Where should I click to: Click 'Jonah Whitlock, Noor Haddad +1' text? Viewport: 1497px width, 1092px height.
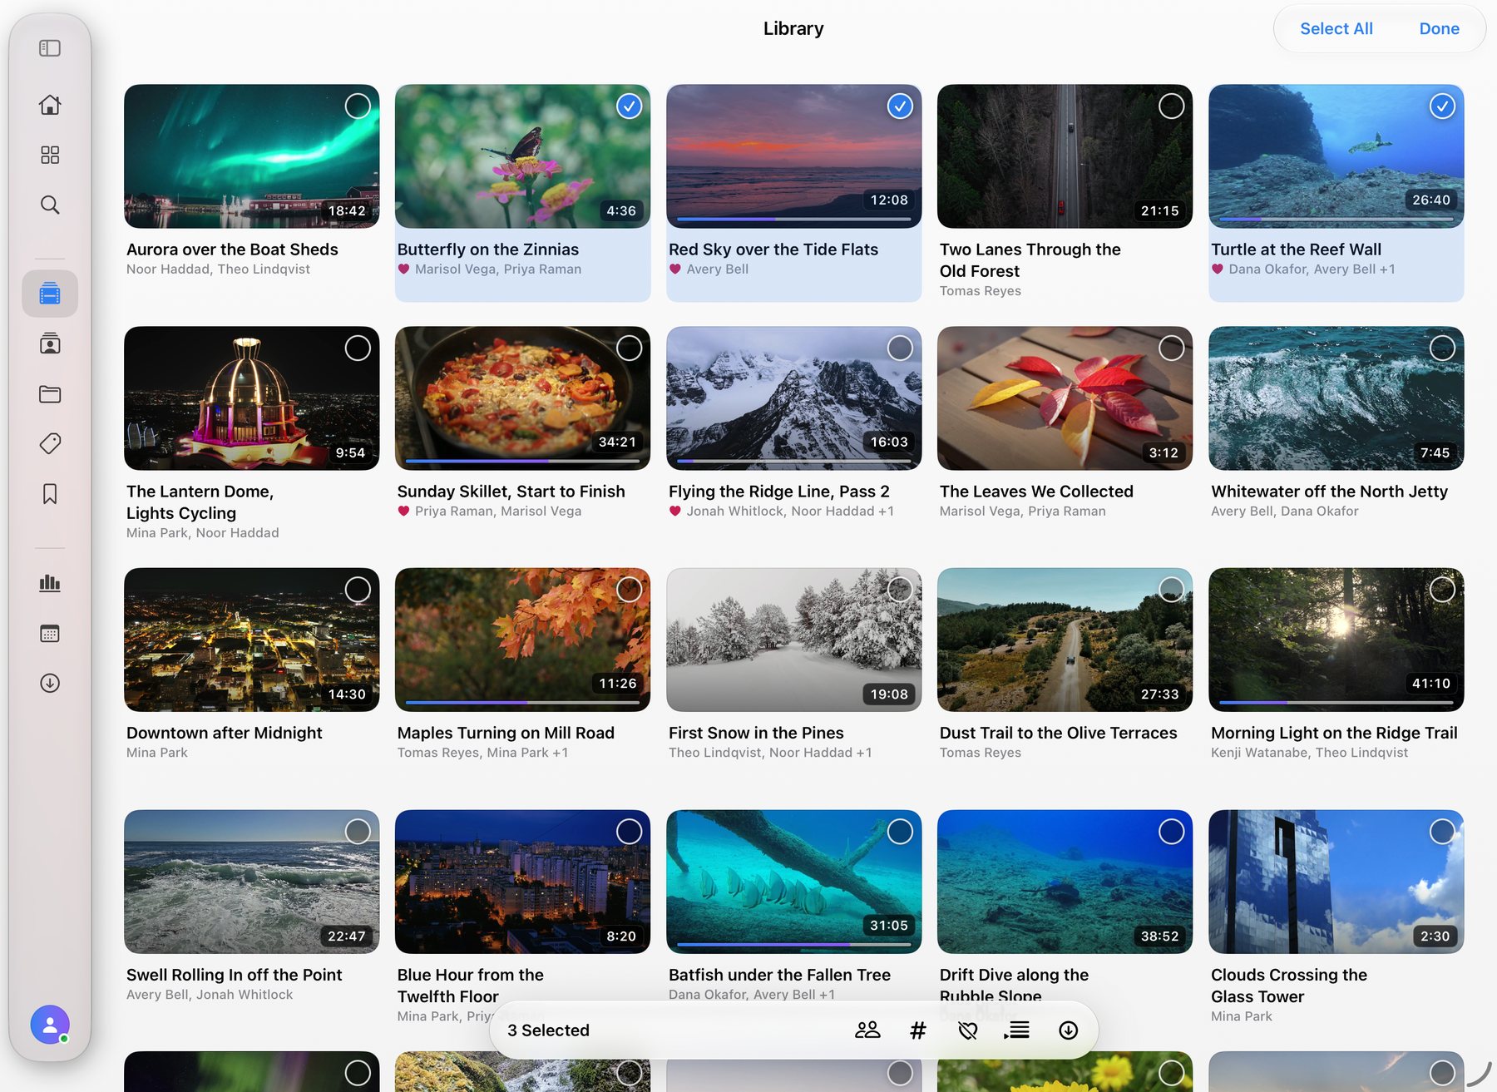point(790,511)
